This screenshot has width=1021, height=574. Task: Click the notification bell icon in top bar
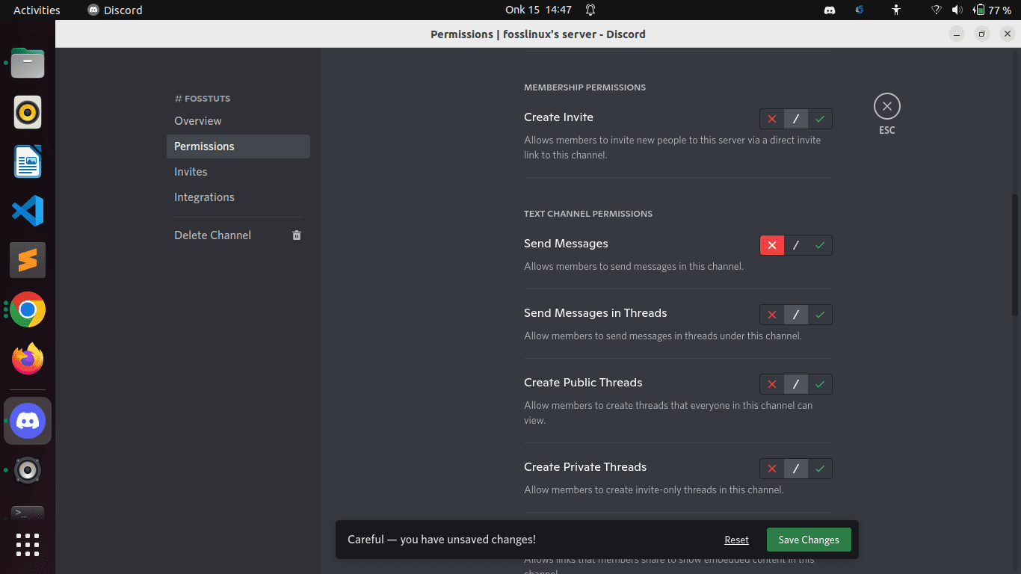[x=590, y=10]
